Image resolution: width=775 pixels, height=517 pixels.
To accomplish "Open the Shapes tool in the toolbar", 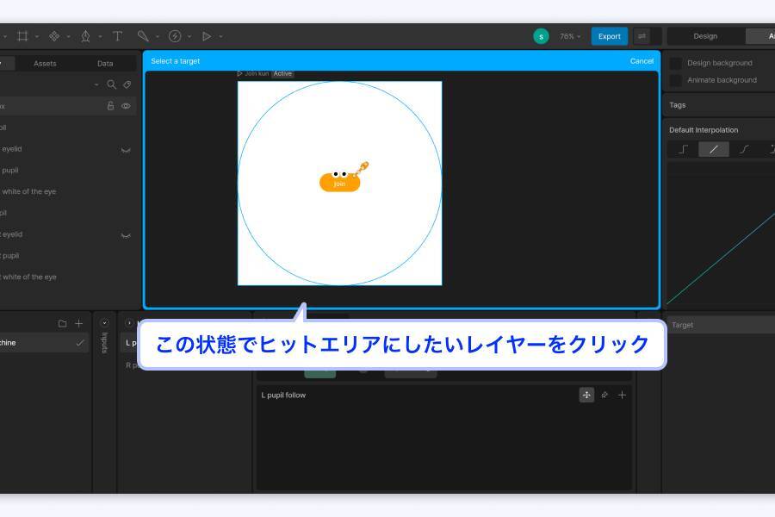I will pyautogui.click(x=53, y=36).
